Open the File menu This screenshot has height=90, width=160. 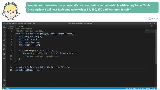7,23
